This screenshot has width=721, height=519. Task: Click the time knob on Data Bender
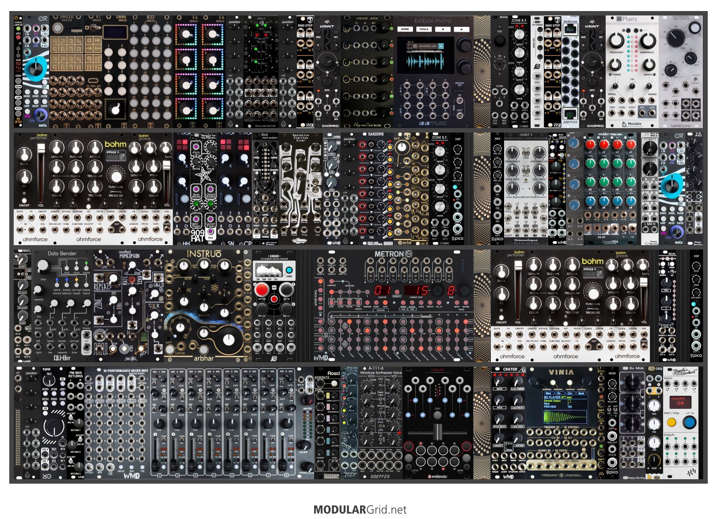(43, 266)
